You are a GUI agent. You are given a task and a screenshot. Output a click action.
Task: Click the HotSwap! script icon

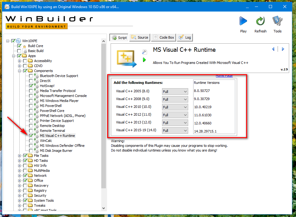pyautogui.click(x=36, y=85)
